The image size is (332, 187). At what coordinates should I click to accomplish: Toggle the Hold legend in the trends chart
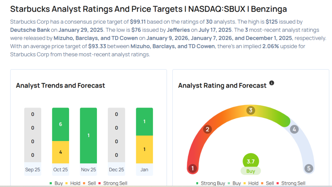(x=73, y=183)
